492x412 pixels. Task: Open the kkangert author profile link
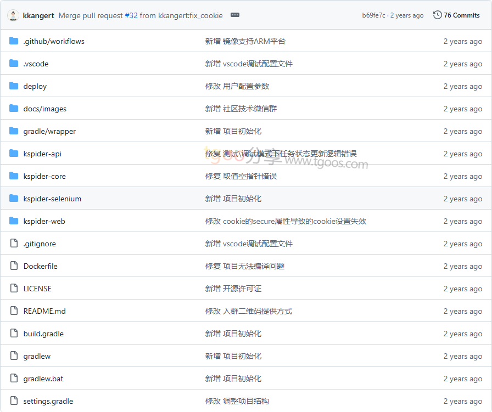click(38, 15)
